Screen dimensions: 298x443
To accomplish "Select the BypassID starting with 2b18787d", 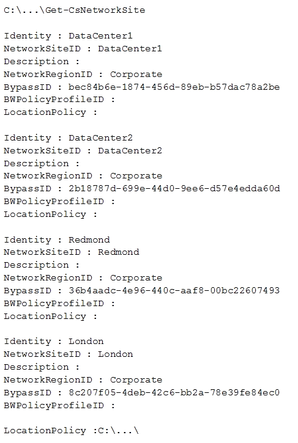I will tap(174, 188).
